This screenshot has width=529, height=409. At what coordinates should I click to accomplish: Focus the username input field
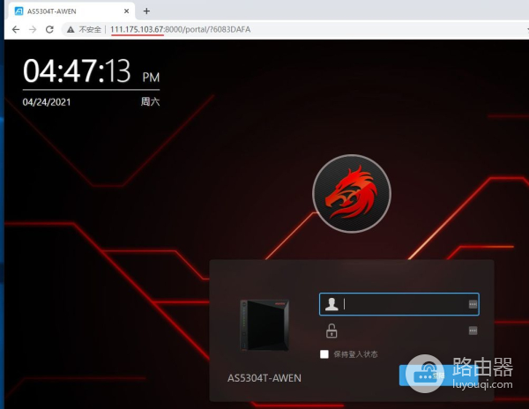click(x=401, y=304)
